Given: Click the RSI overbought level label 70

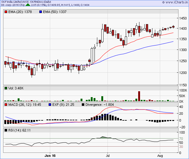Looking at the screenshot, I should [x=181, y=139].
